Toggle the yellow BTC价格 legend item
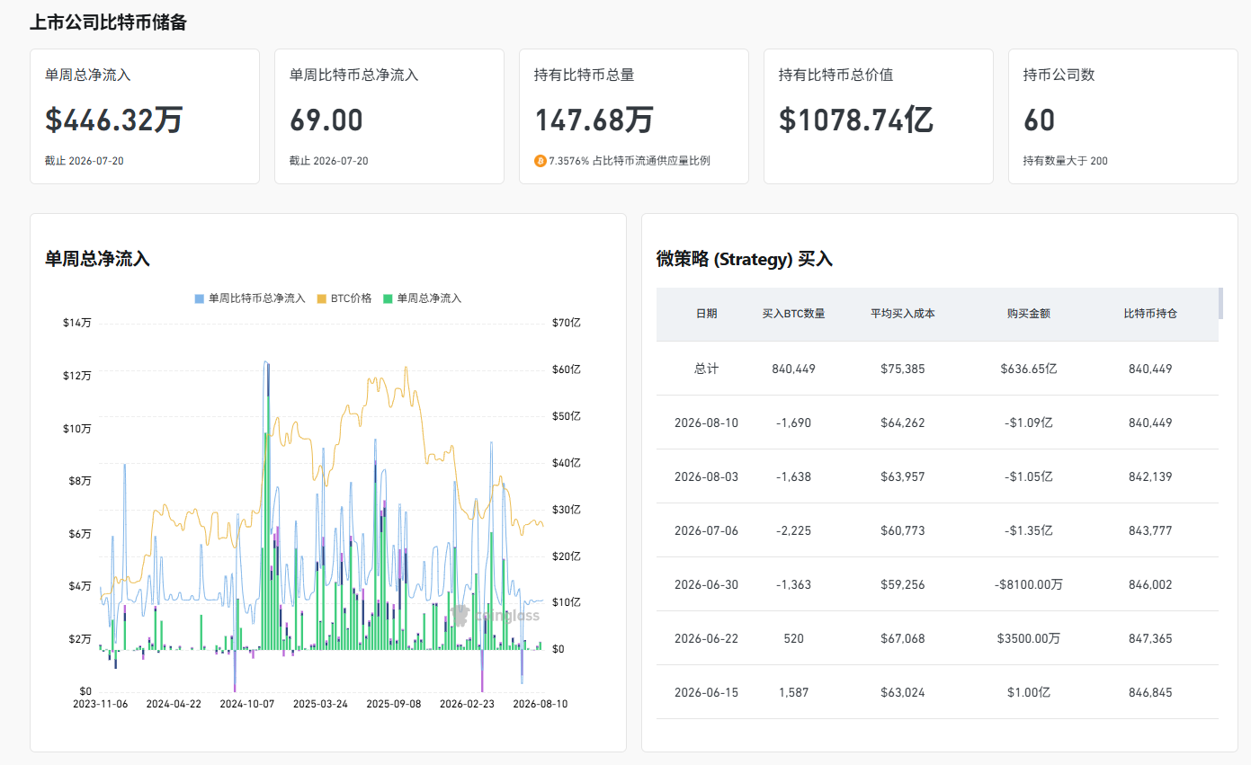The width and height of the screenshot is (1251, 765). point(344,298)
